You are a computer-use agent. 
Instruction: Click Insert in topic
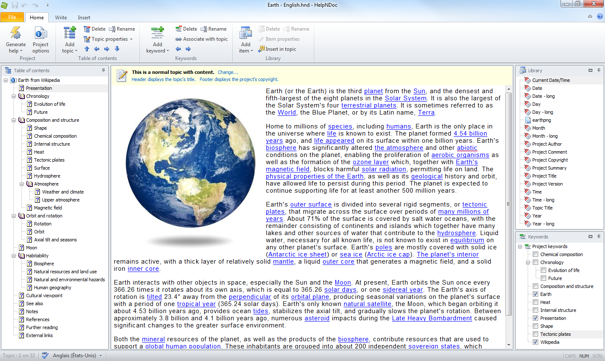pos(278,49)
